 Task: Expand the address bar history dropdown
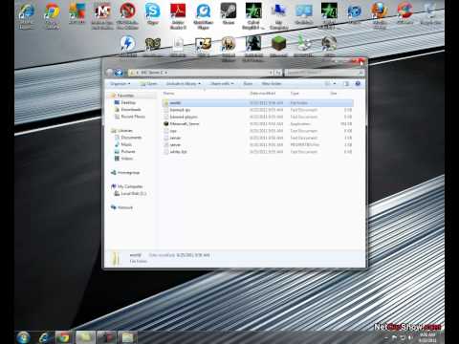click(x=271, y=73)
